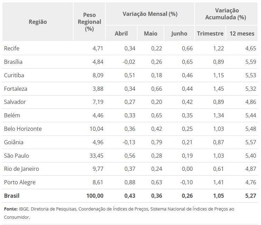Screen dimensions: 261x225
Task: Click the Região column header
Action: (x=38, y=22)
